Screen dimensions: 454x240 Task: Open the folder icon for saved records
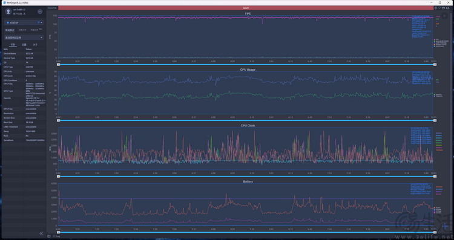443,8
